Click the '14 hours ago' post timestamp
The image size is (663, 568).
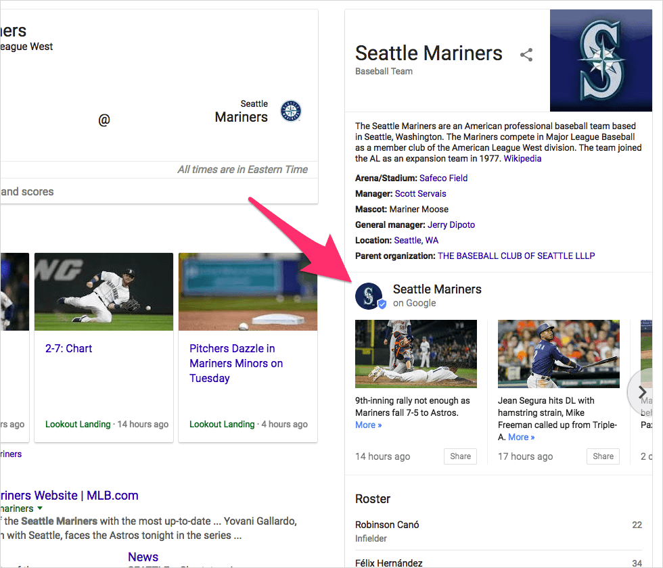pyautogui.click(x=383, y=456)
